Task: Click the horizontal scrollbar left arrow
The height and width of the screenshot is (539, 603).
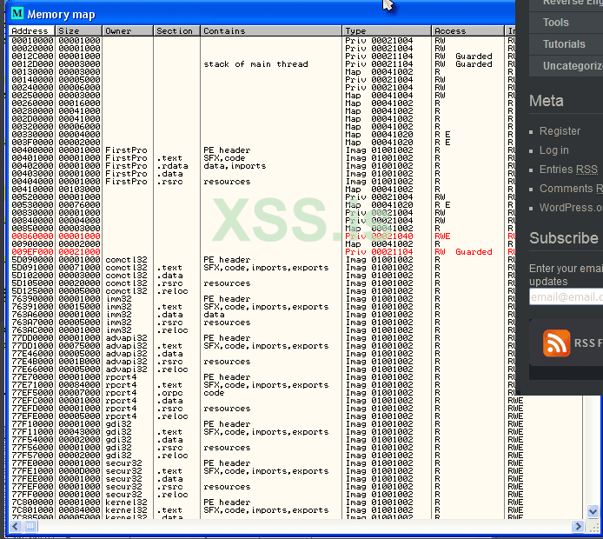Action: (16, 526)
